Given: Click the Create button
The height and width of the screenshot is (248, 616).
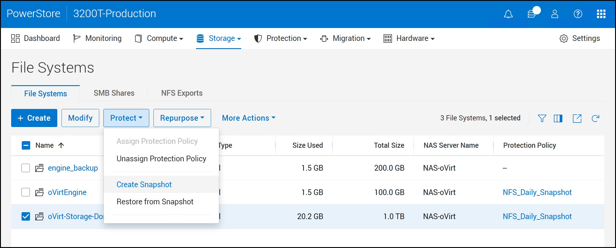Looking at the screenshot, I should point(34,118).
